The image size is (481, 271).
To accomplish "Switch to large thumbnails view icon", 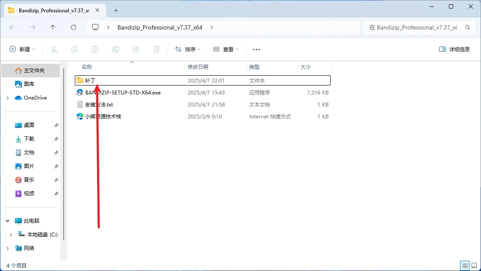I will click(474, 265).
